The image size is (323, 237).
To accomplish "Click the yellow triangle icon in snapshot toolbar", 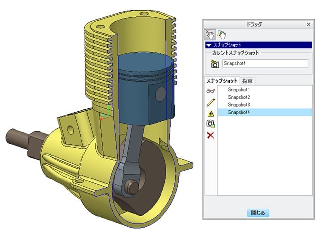I will 210,113.
